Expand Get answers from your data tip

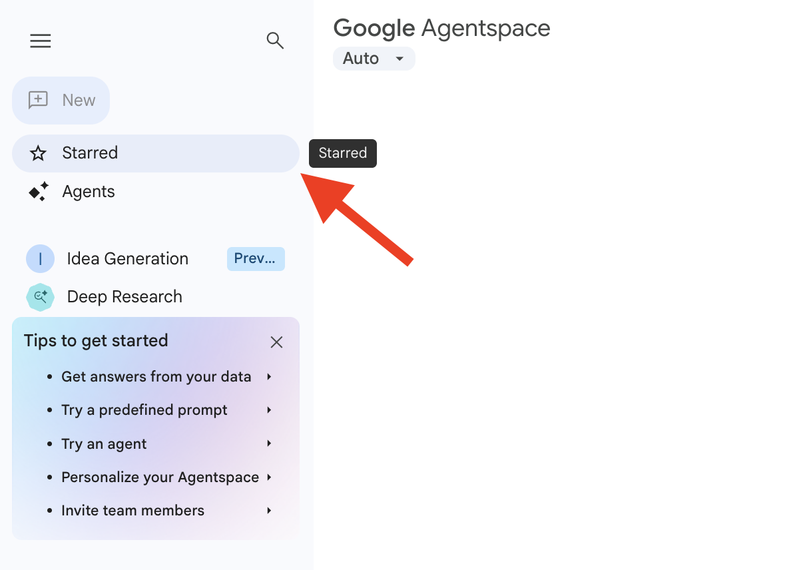tap(269, 377)
